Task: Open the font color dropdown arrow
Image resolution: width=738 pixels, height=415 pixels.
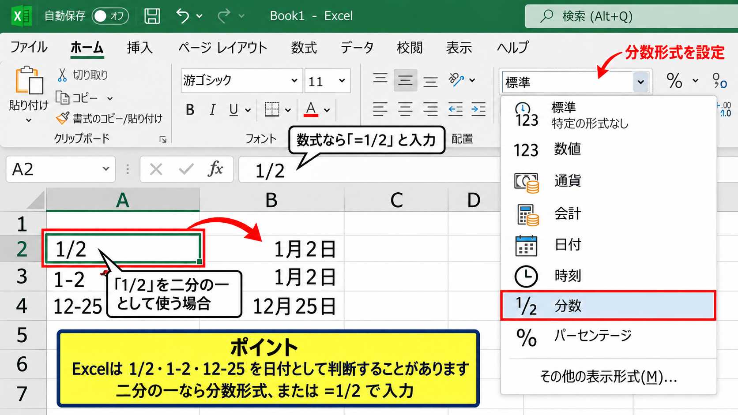Action: pyautogui.click(x=327, y=110)
